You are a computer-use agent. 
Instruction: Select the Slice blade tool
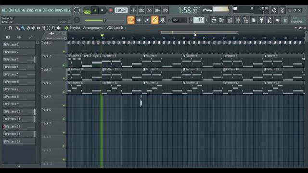pos(43,28)
